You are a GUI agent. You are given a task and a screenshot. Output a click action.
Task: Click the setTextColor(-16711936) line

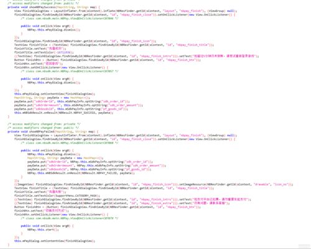point(44,52)
